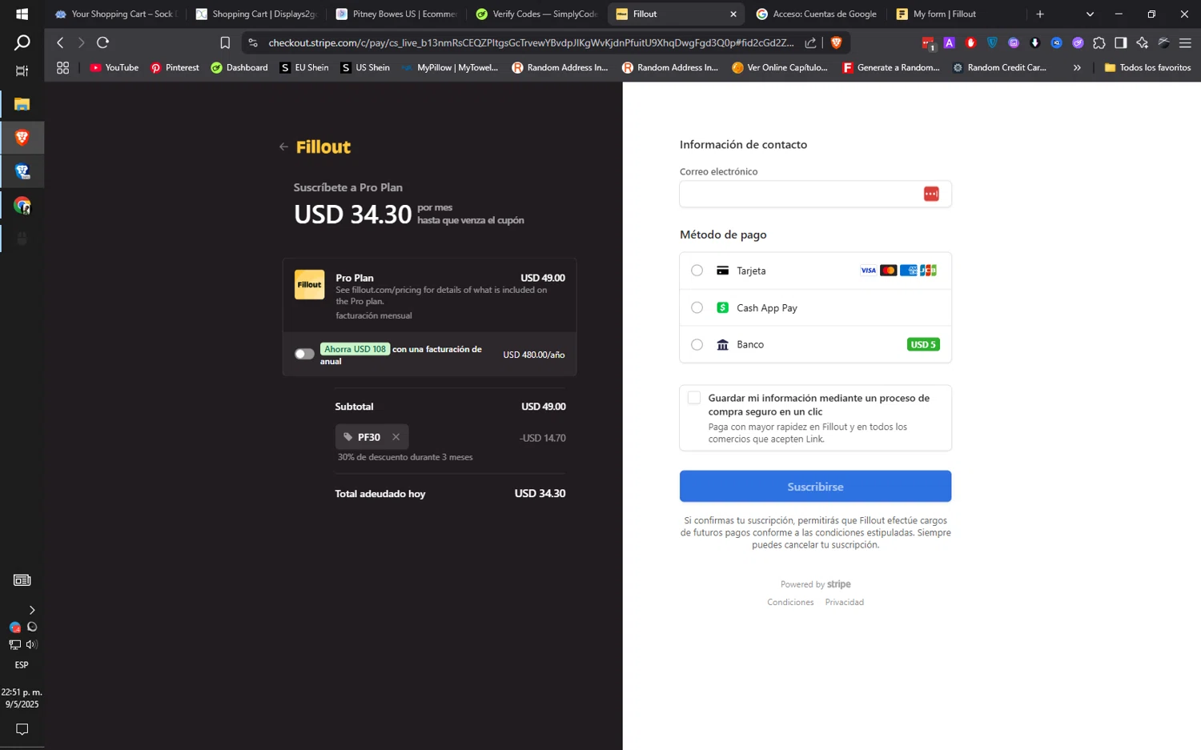This screenshot has width=1201, height=750.
Task: Open the red extension with badge 1
Action: (x=928, y=43)
